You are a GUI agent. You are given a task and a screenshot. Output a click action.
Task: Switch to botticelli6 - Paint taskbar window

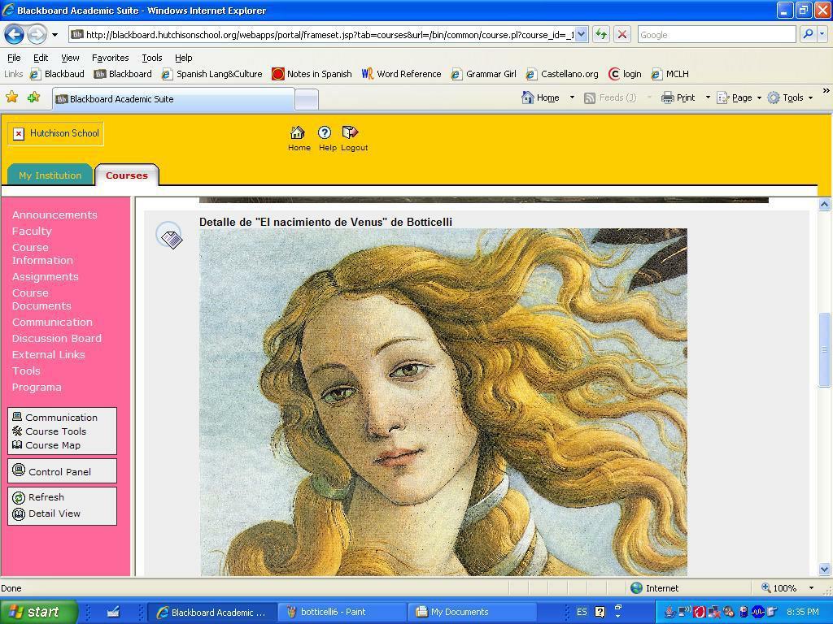point(342,612)
